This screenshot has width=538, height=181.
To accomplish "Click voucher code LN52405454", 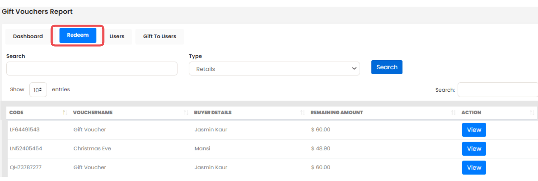I will (26, 149).
